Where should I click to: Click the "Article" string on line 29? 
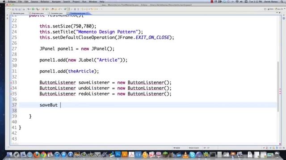tap(108, 60)
